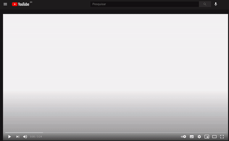Image resolution: width=229 pixels, height=141 pixels.
Task: Seek on the video progress bar
Action: click(x=116, y=133)
